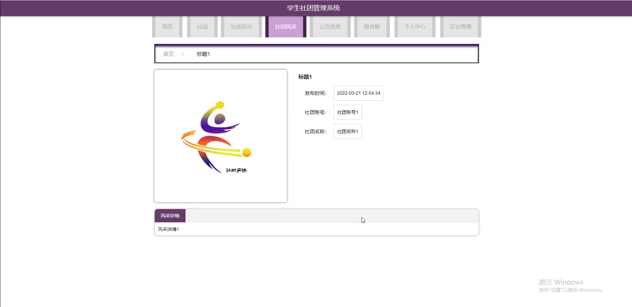Go to 个人中心 tab
Viewport: 632px width, 307px height.
click(x=415, y=26)
